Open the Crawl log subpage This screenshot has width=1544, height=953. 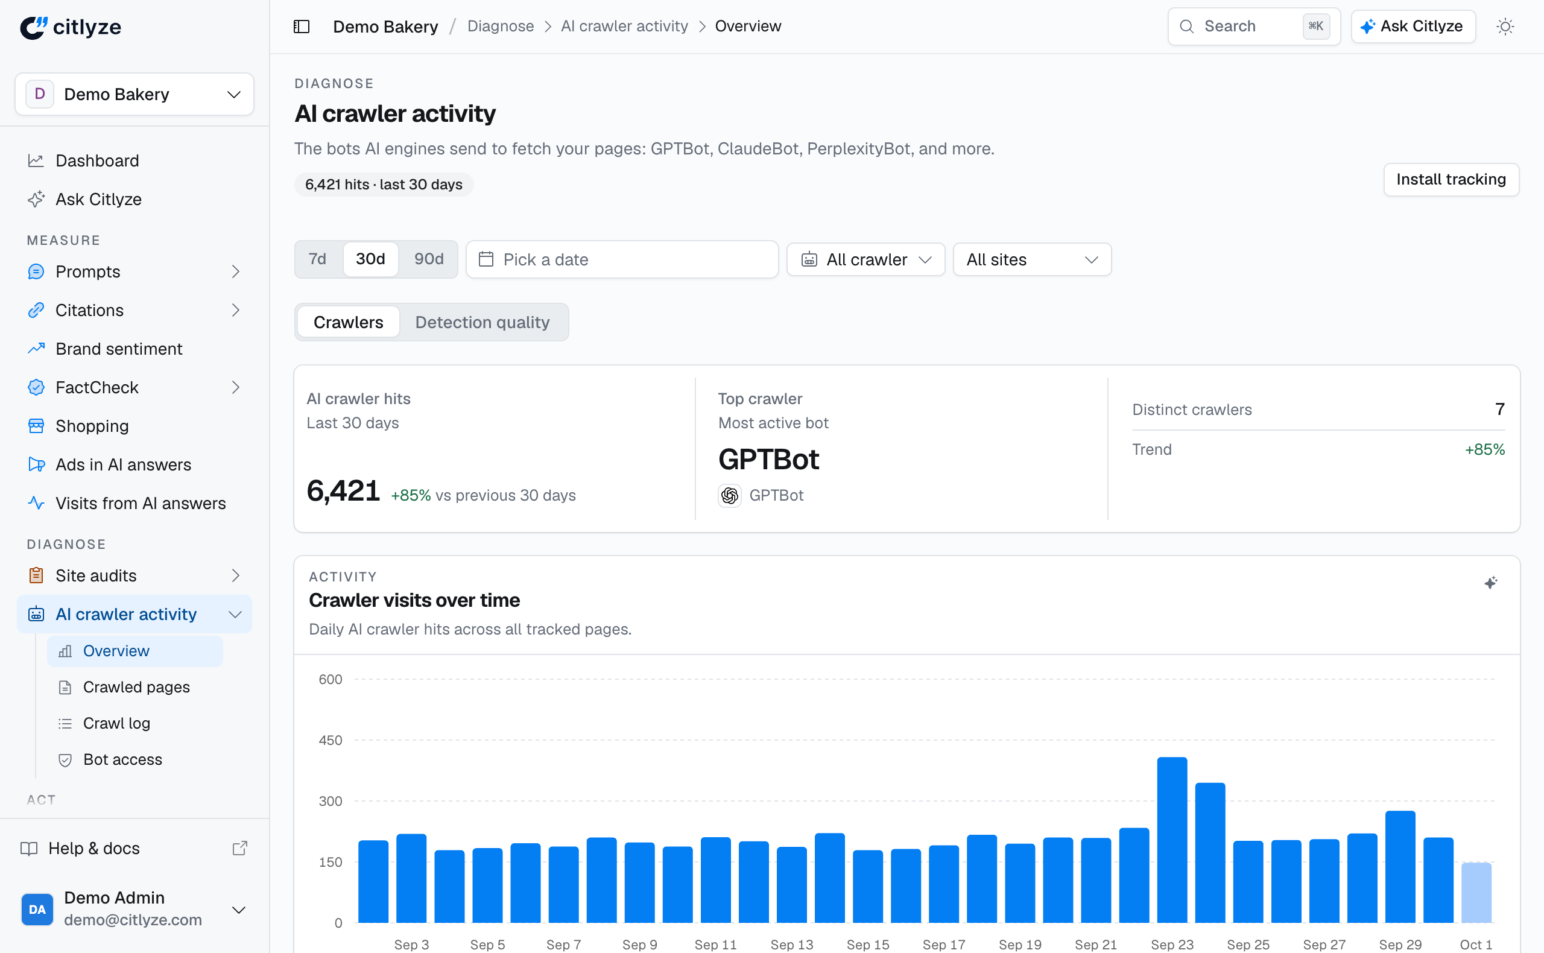point(135,723)
